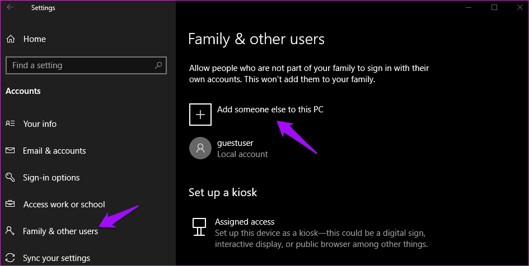This screenshot has height=266, width=529.
Task: Select the guestuser account name
Action: [235, 143]
